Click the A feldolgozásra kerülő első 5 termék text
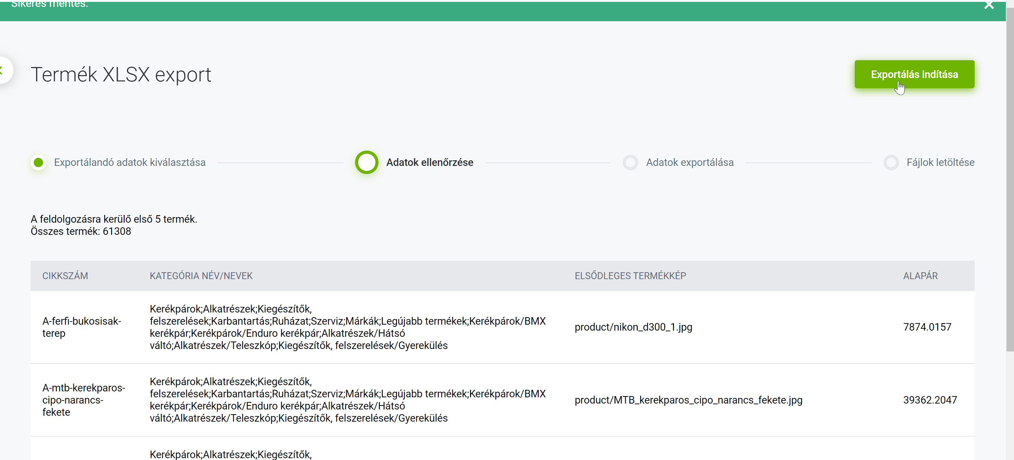The image size is (1014, 460). click(114, 219)
